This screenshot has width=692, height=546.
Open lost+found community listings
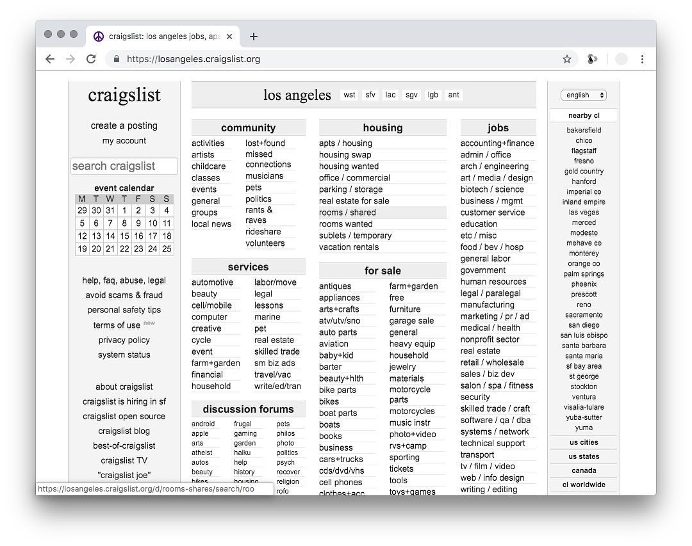[x=265, y=143]
